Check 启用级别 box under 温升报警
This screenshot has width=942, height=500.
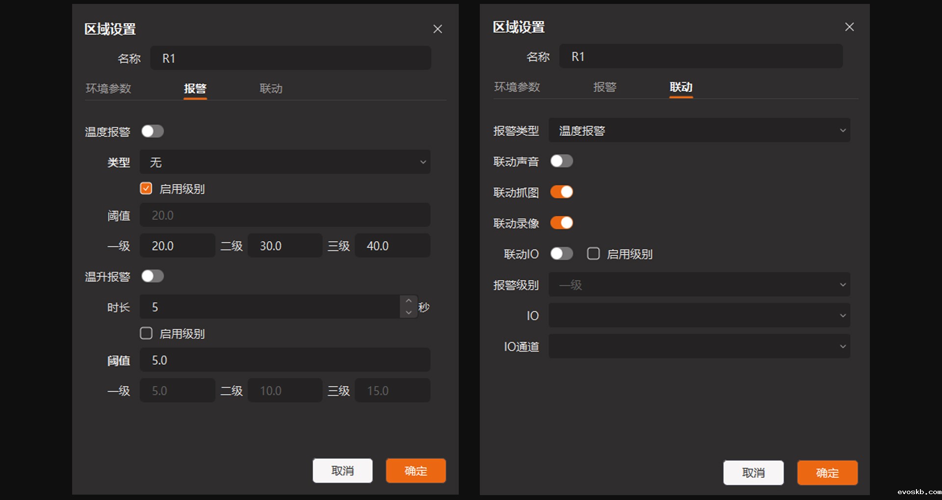point(146,334)
